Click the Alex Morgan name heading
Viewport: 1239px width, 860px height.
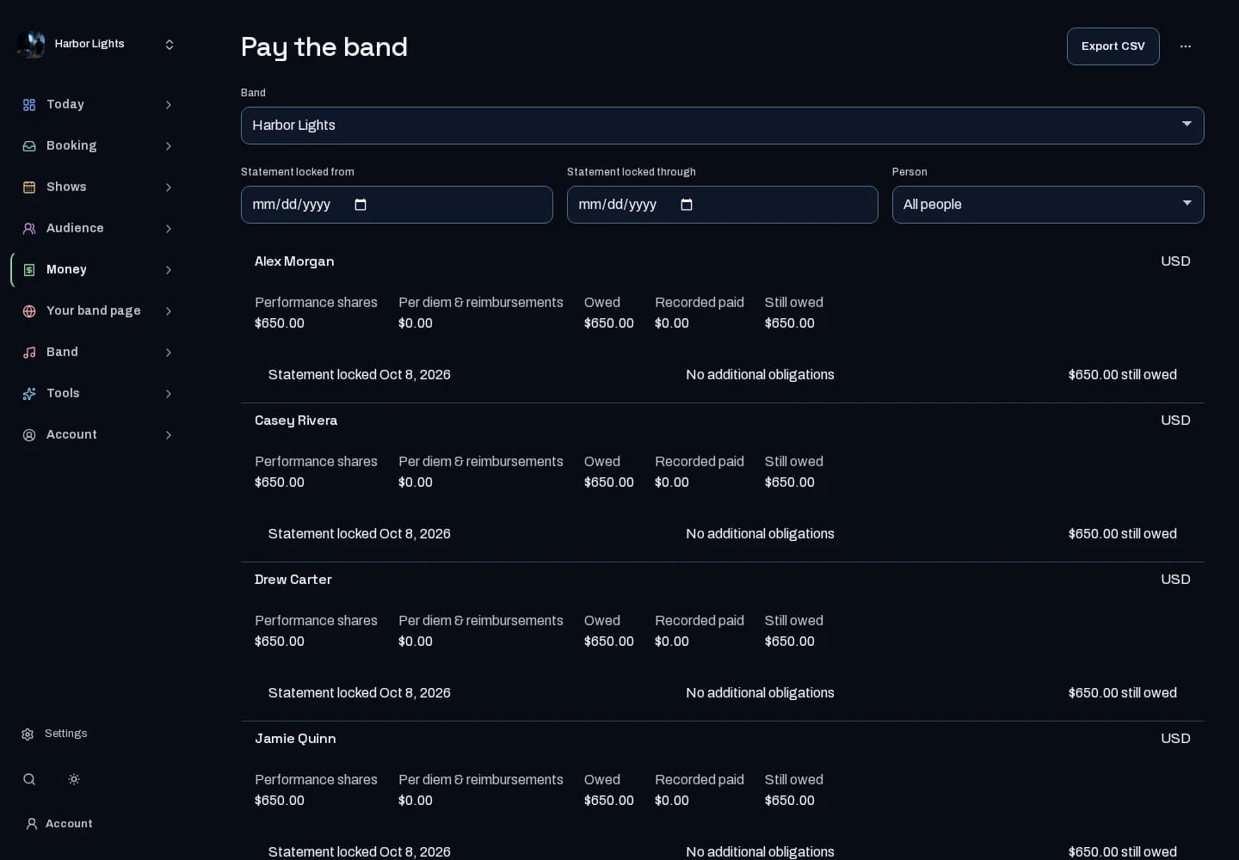click(294, 261)
